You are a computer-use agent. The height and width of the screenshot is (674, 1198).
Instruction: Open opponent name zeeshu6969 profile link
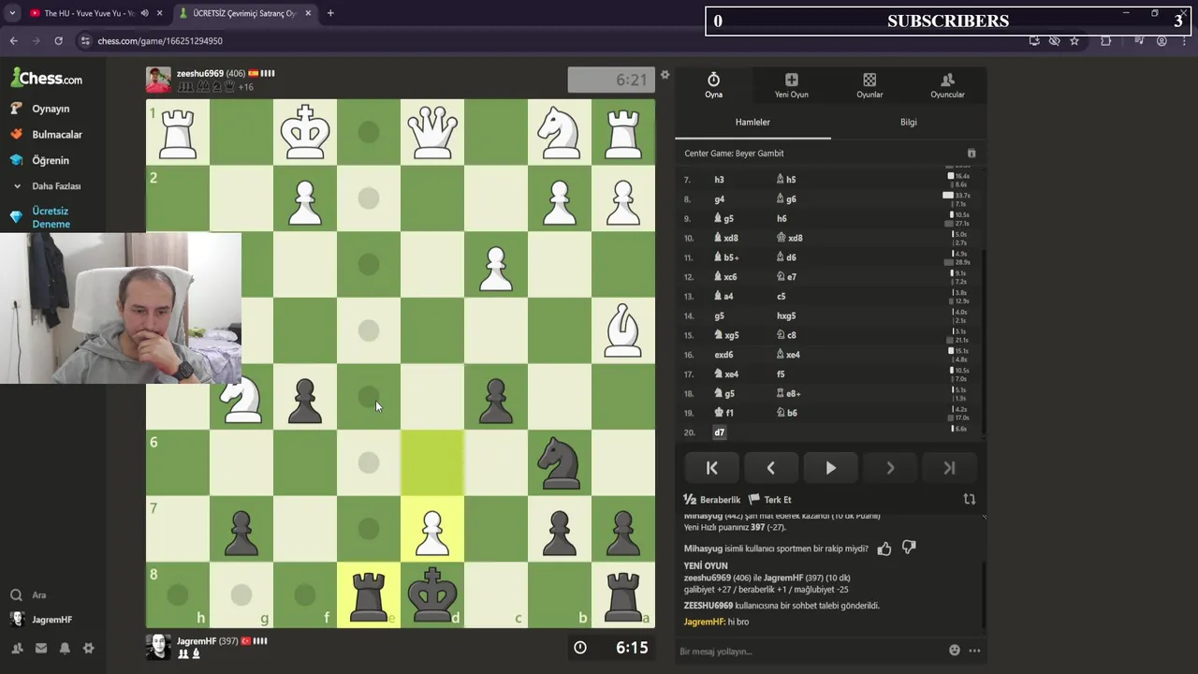[199, 73]
